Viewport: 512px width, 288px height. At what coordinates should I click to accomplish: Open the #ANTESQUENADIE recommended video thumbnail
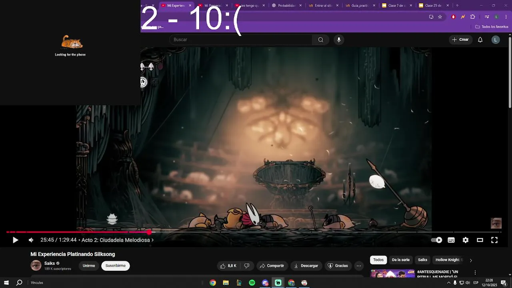(392, 274)
